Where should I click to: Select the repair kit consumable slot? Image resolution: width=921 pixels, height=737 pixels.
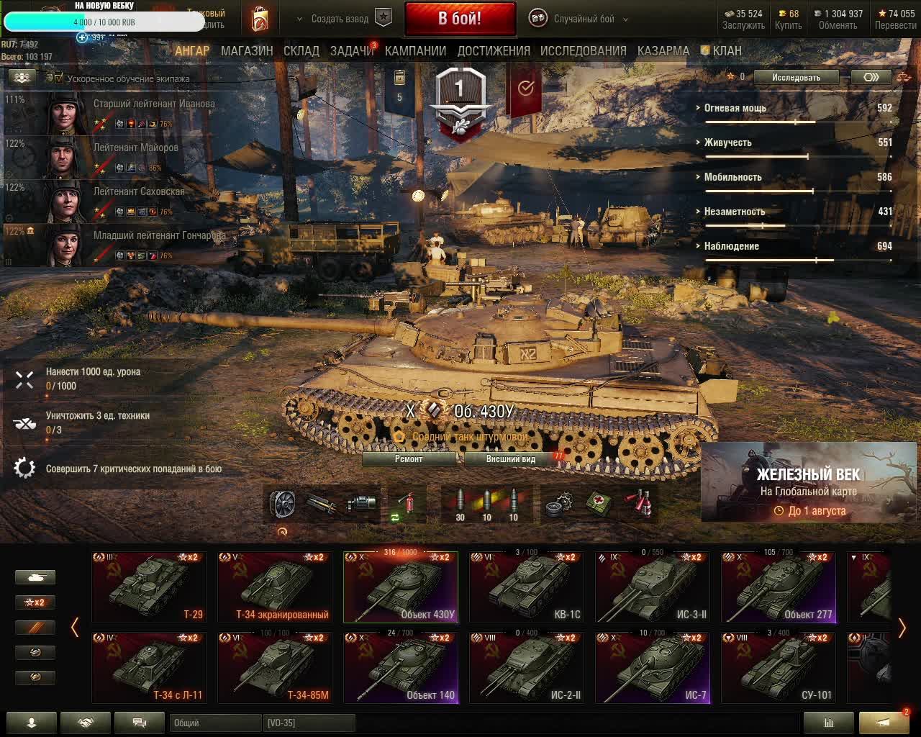559,504
